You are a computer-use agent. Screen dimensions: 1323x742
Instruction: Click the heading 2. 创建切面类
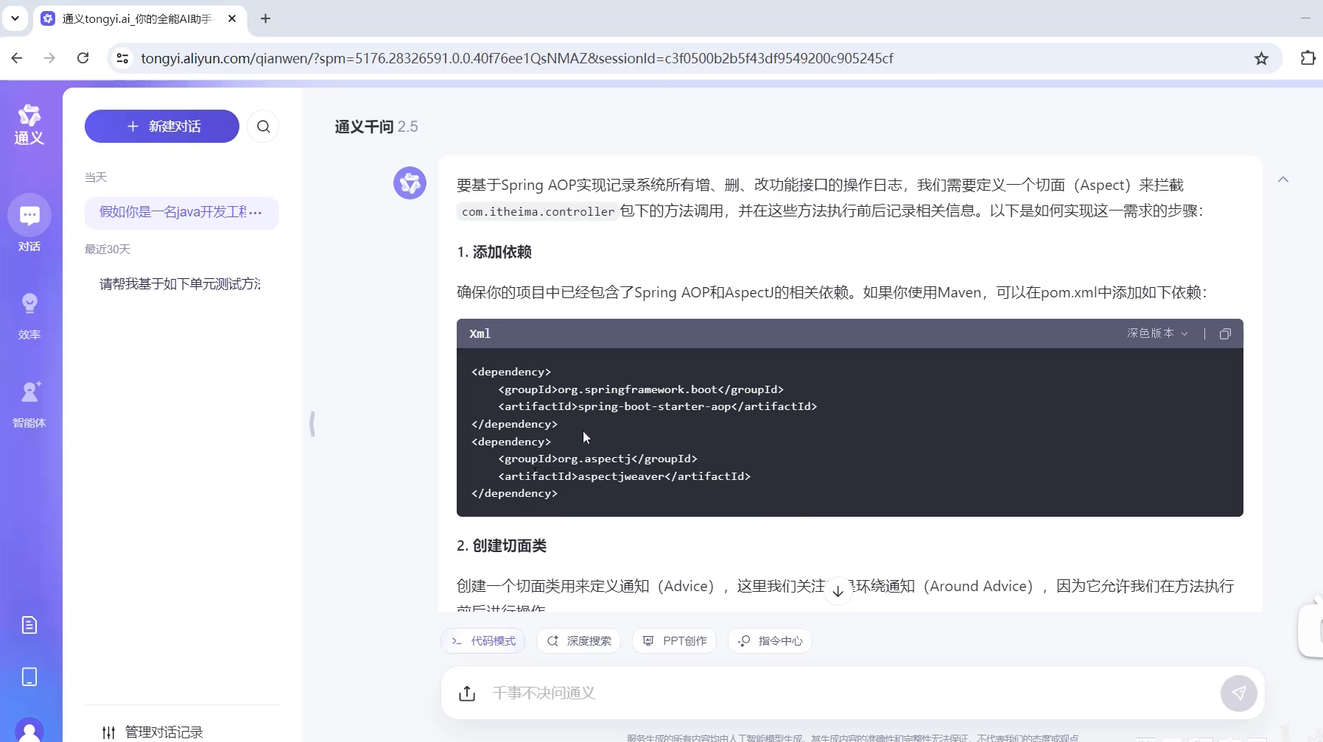pos(502,545)
